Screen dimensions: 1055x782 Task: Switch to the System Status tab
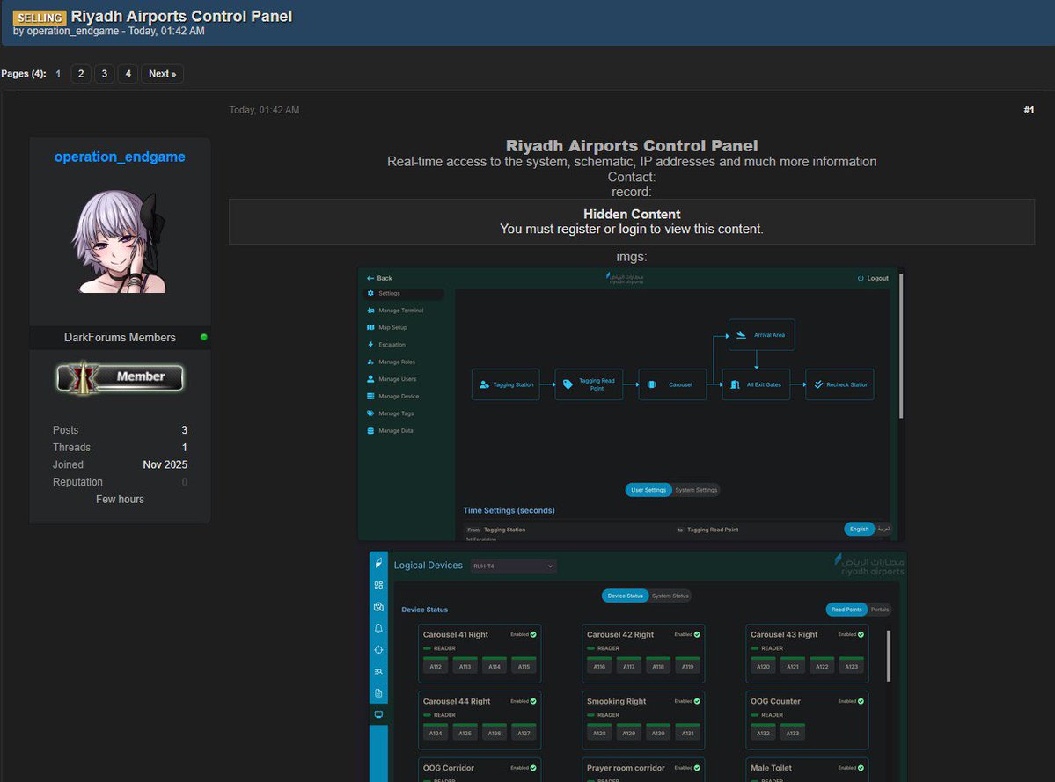tap(670, 596)
